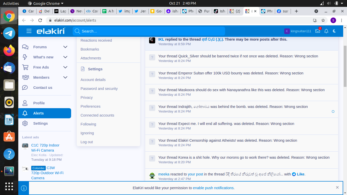Open C1C 720p Indoor Wi-Fi Camera ad

(45, 148)
